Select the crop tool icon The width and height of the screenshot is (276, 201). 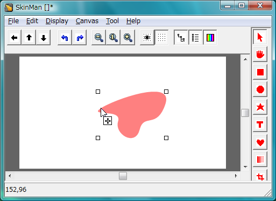260,176
